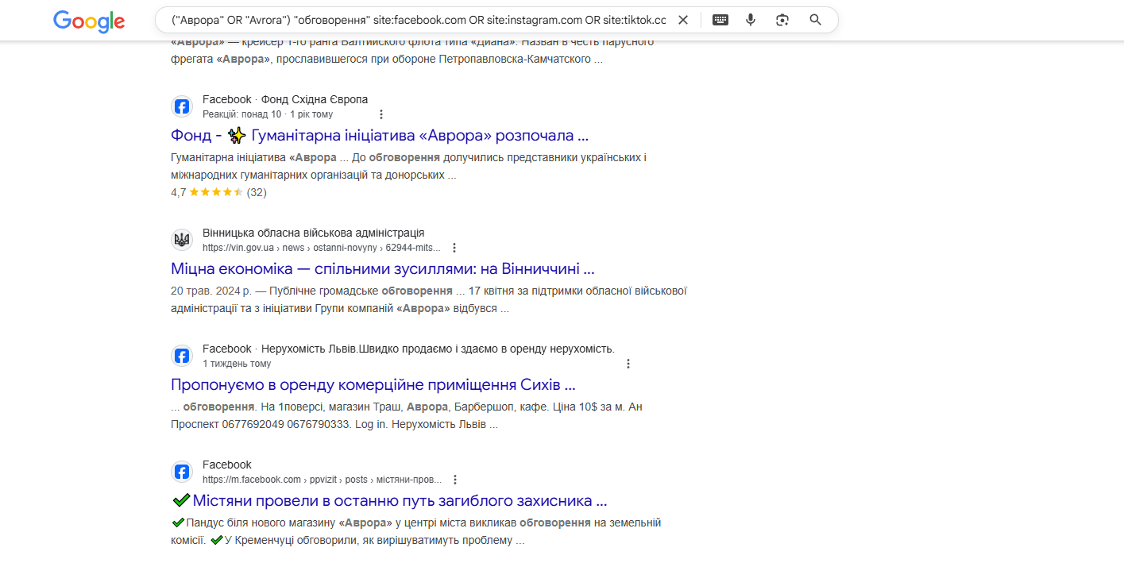This screenshot has height=563, width=1124.
Task: Start voice search with the microphone icon
Action: coord(751,20)
